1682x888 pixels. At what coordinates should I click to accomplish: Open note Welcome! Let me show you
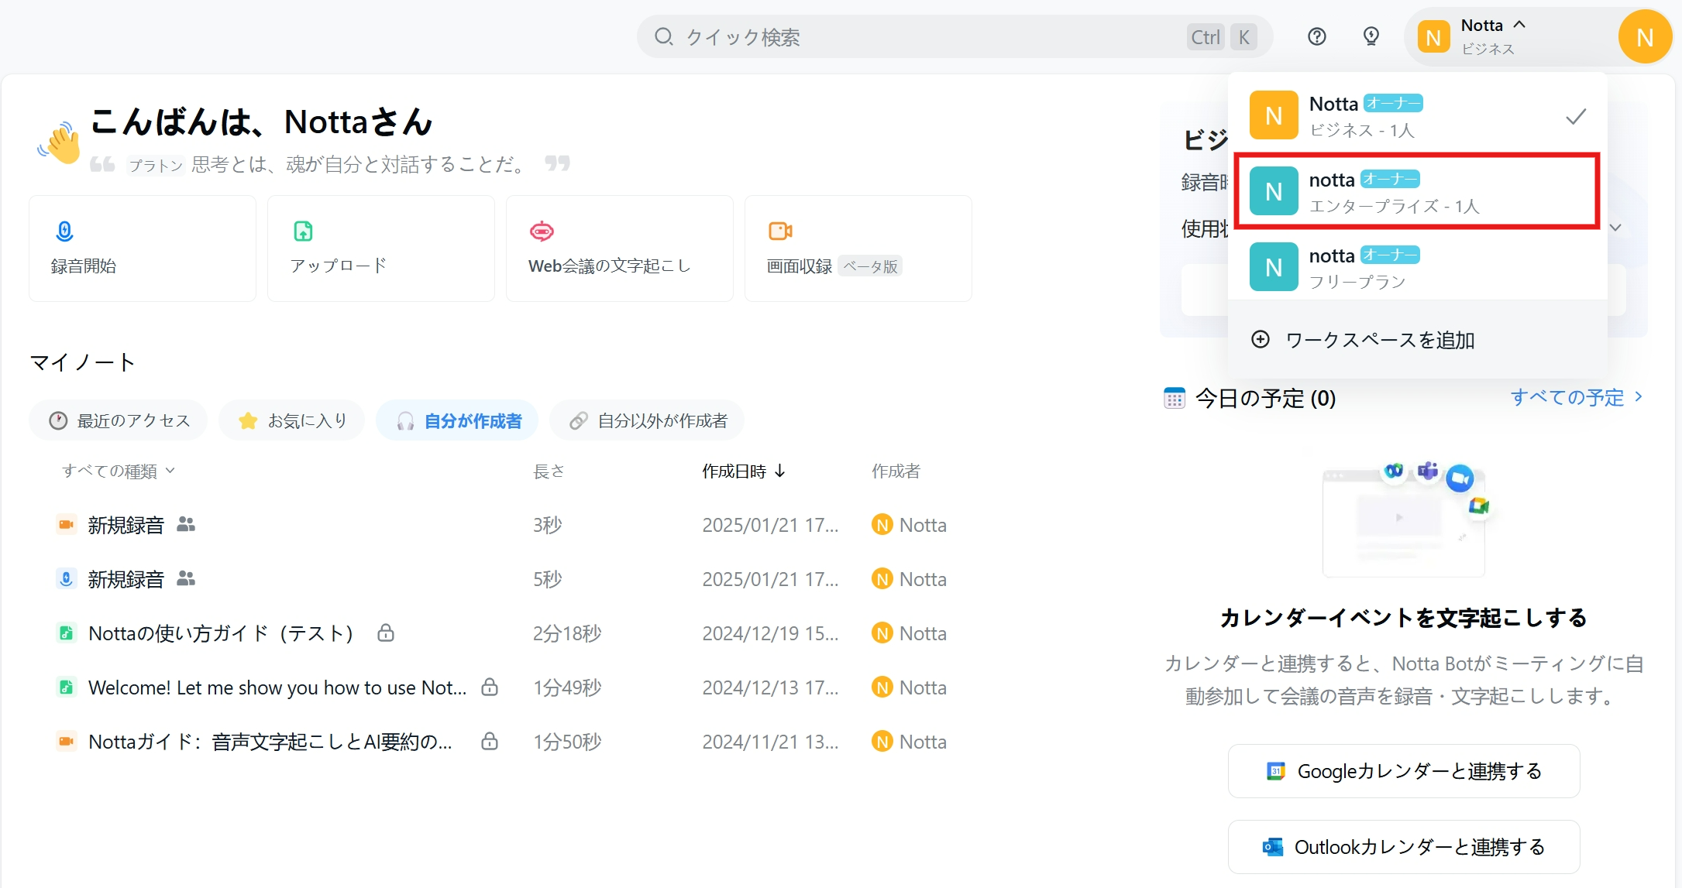click(x=277, y=687)
